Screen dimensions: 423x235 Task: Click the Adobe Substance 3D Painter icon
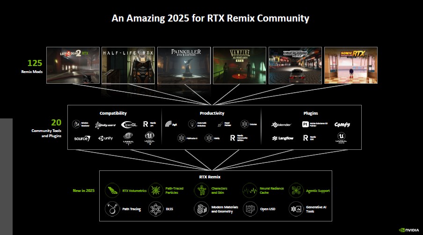[x=306, y=124]
